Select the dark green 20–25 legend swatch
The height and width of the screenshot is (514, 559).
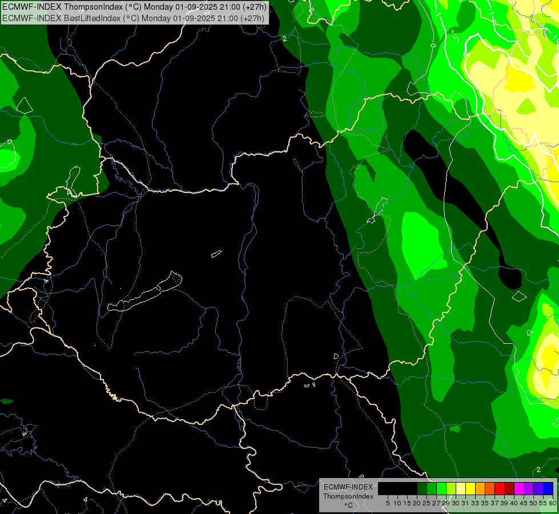pos(422,488)
